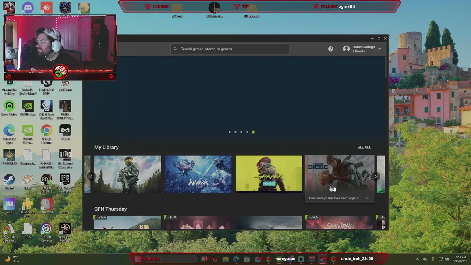471x265 pixels.
Task: Open the Razer Cortex desktop icon
Action: 9,109
